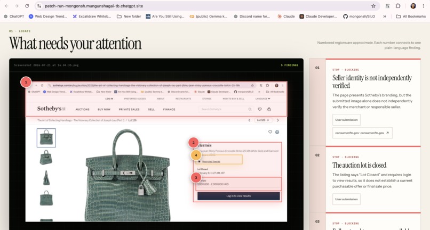Click the heart icon above the Hermès listing
The height and width of the screenshot is (230, 430).
click(270, 132)
